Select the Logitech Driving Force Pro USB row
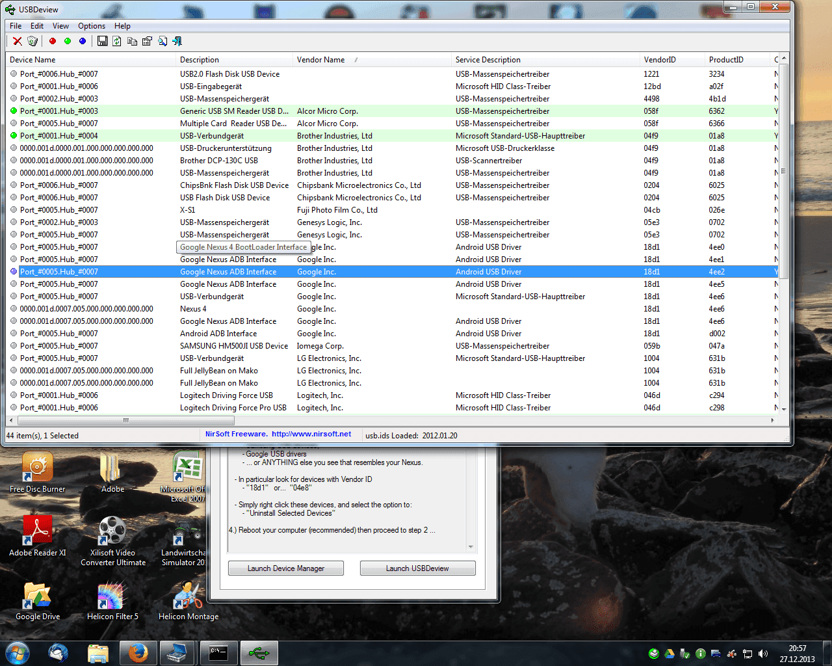This screenshot has height=666, width=832. [x=393, y=408]
